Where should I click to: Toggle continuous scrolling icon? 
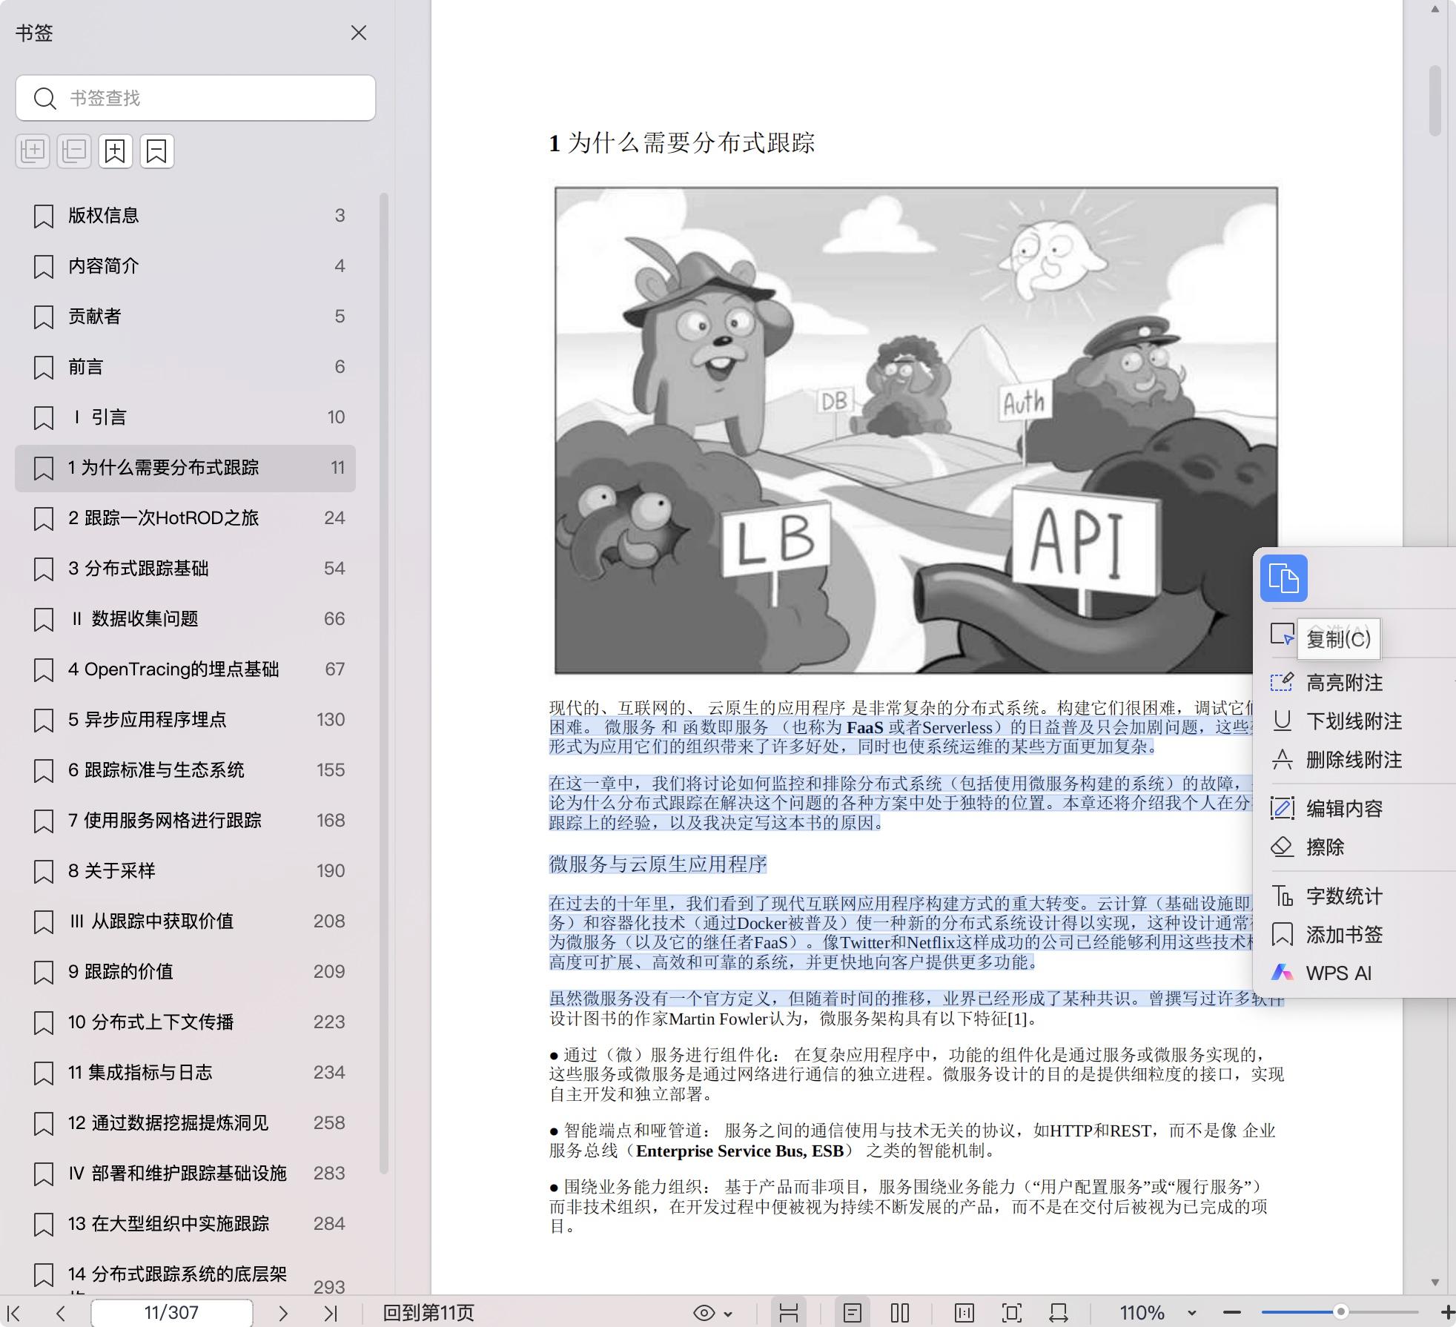tap(789, 1313)
